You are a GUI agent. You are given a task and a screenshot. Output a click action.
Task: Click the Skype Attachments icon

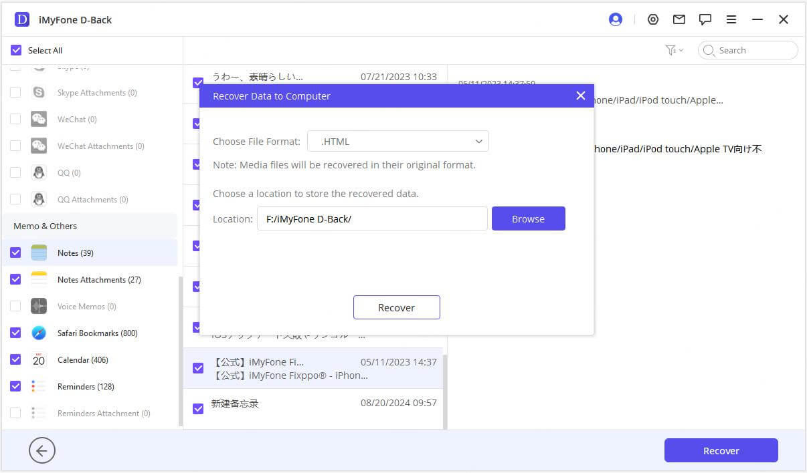[x=39, y=92]
